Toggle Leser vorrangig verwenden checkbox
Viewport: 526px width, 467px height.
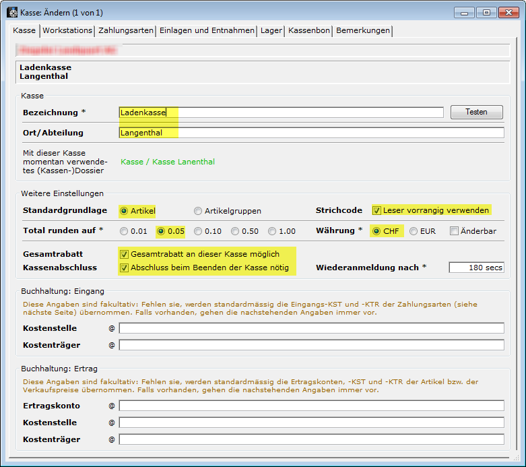click(x=377, y=210)
